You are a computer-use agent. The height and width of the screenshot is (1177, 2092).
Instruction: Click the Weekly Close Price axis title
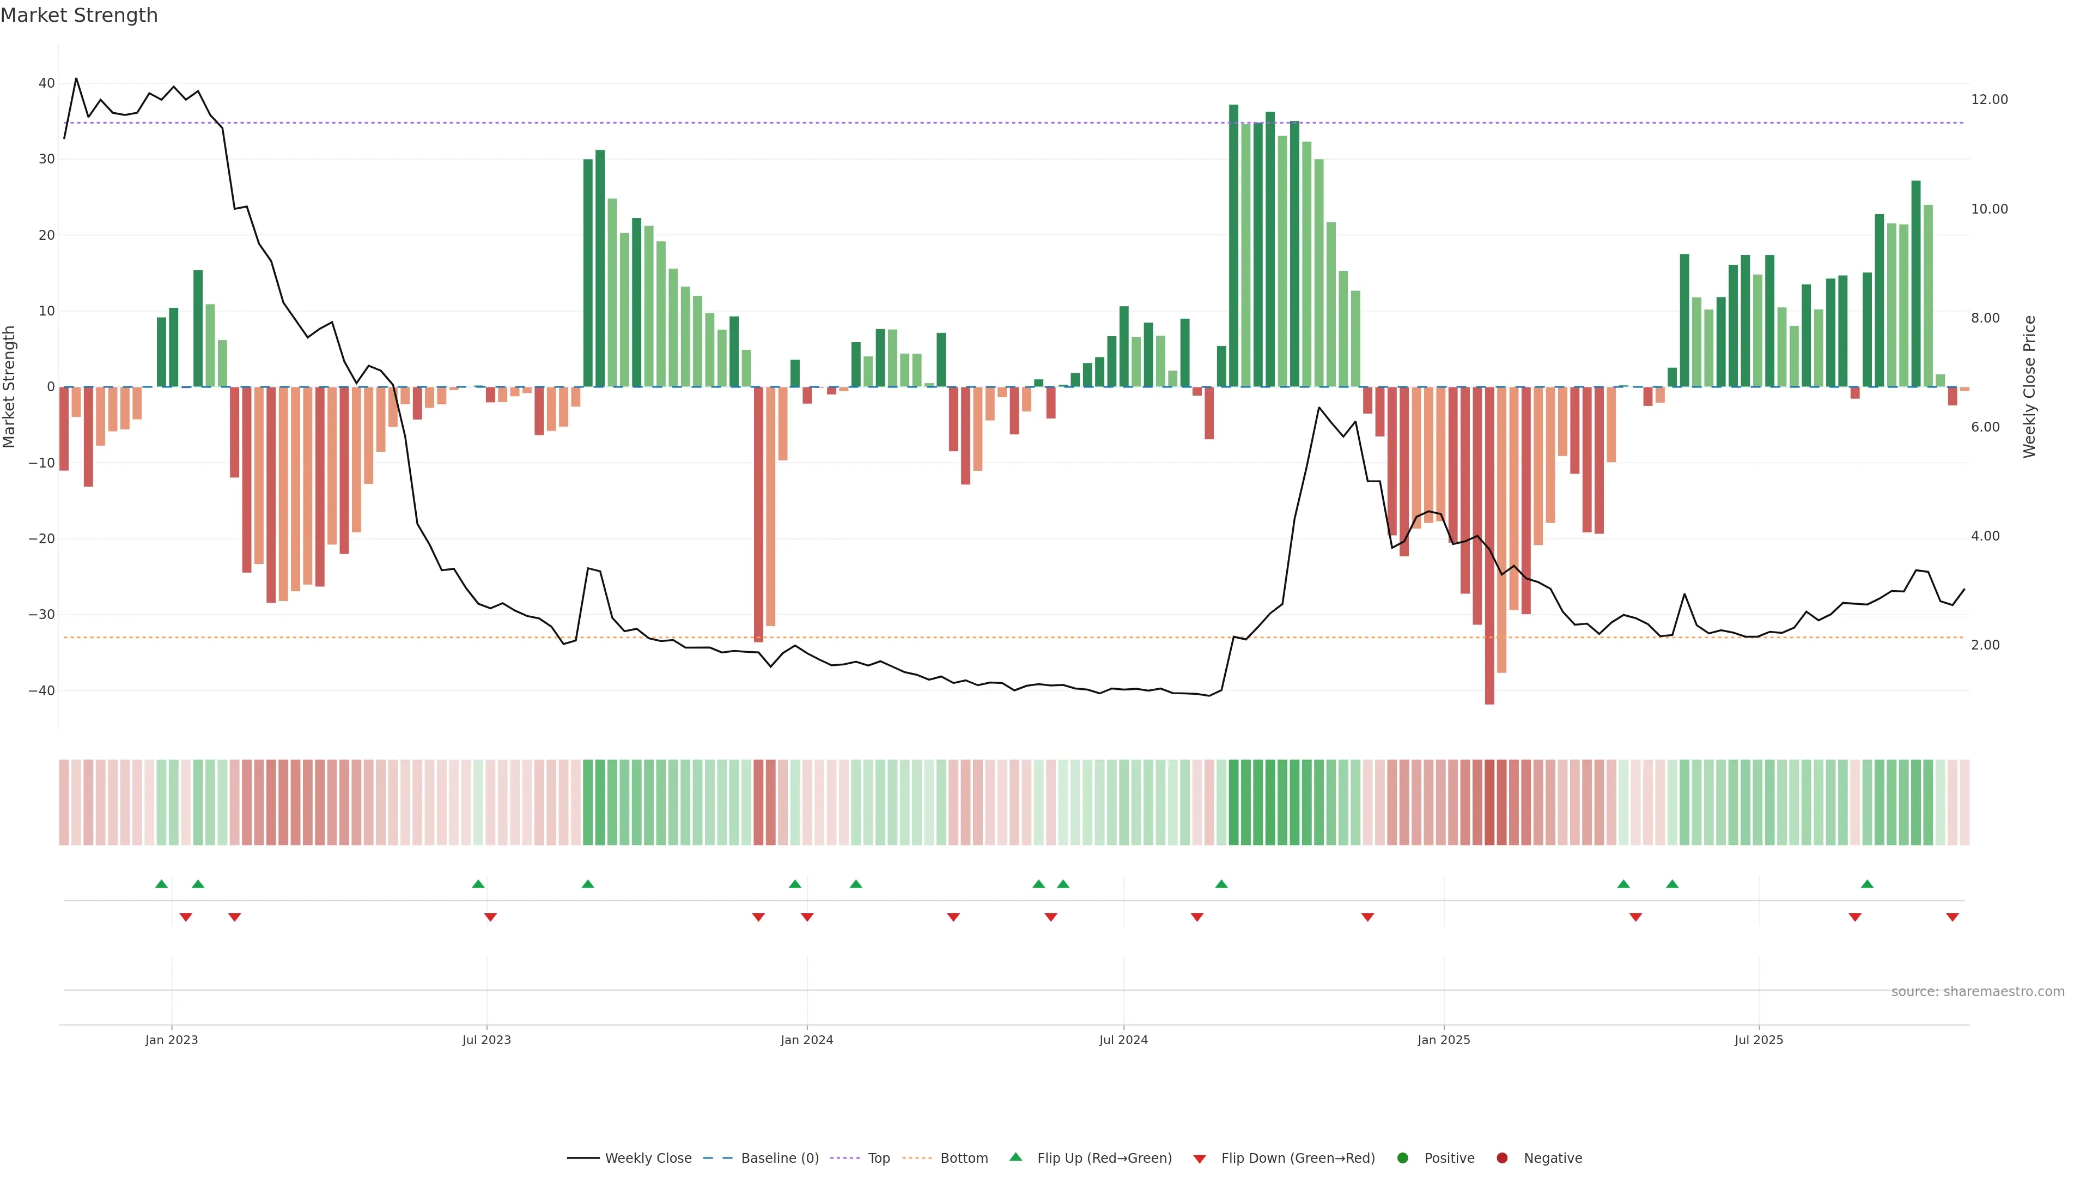pyautogui.click(x=2029, y=387)
